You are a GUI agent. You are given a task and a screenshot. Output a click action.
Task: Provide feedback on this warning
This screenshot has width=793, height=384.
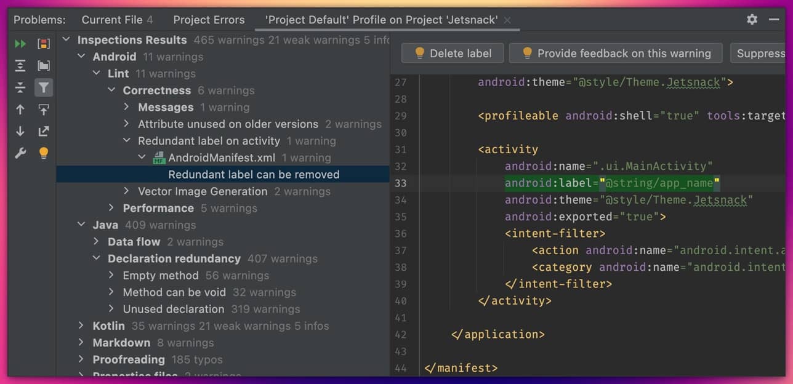(615, 53)
